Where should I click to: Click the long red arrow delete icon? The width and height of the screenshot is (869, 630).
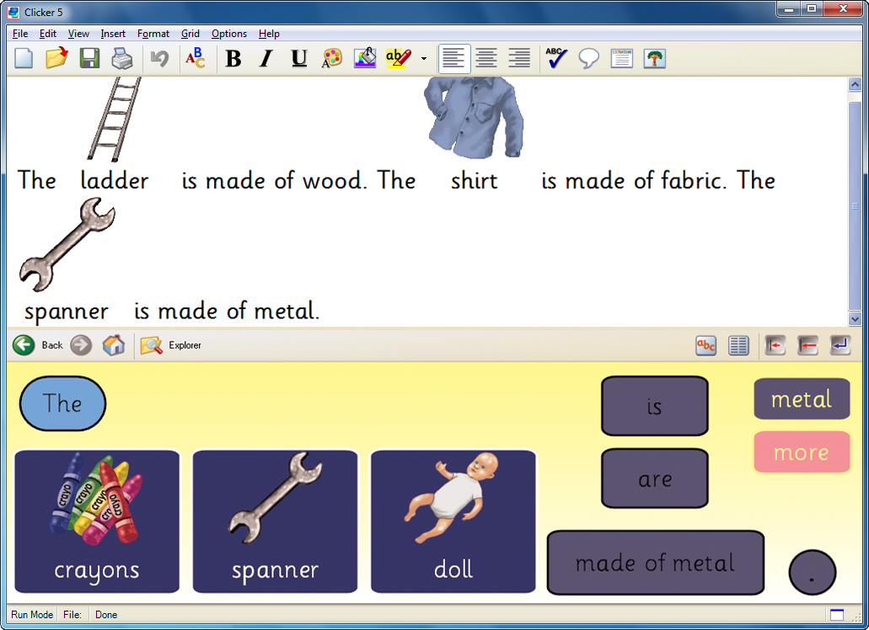coord(808,345)
